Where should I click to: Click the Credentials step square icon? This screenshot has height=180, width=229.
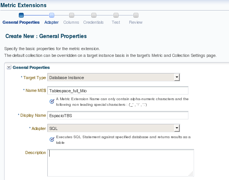[93, 15]
